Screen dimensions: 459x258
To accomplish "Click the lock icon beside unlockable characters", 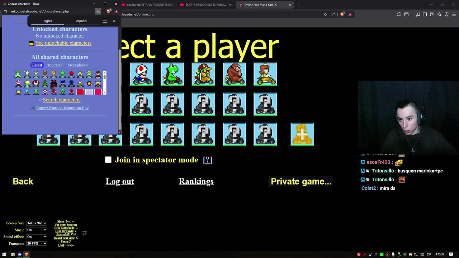I will coord(32,43).
